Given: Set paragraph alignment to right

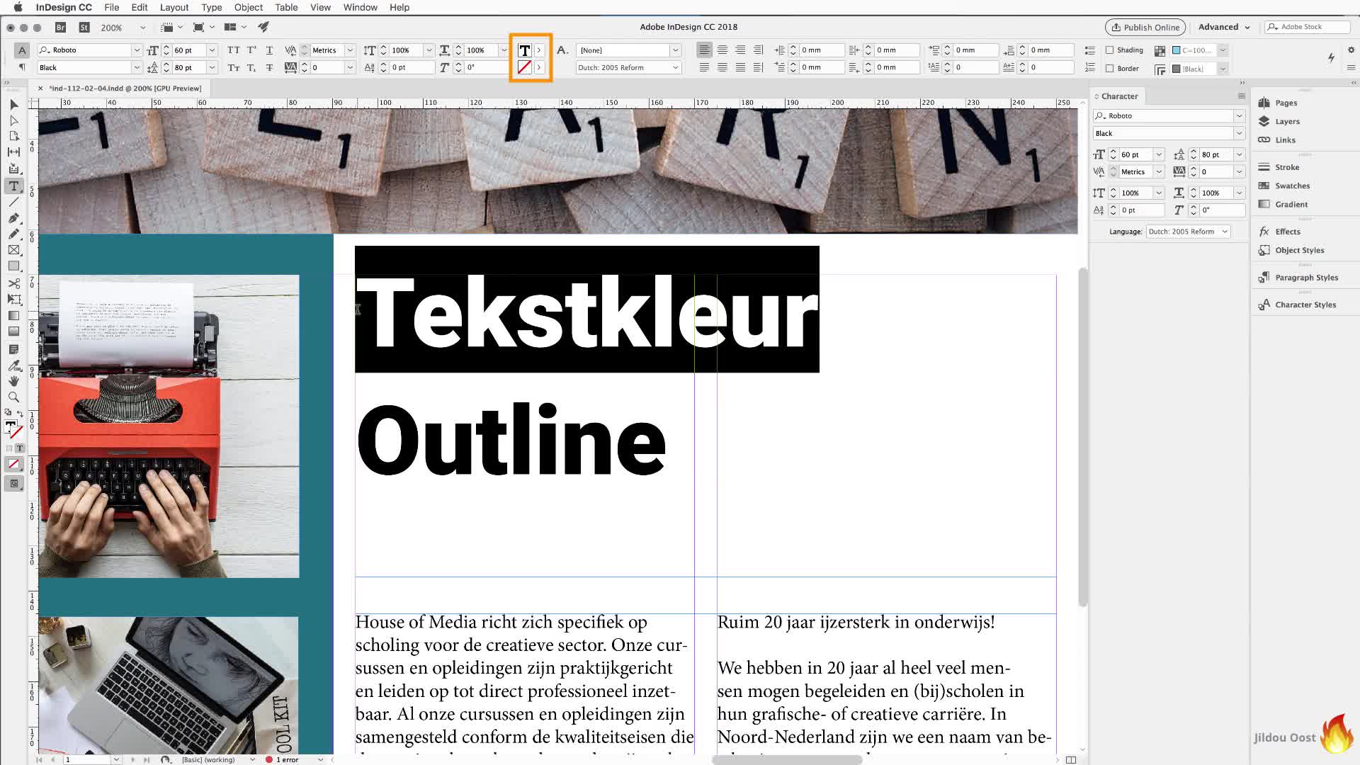Looking at the screenshot, I should click(740, 50).
